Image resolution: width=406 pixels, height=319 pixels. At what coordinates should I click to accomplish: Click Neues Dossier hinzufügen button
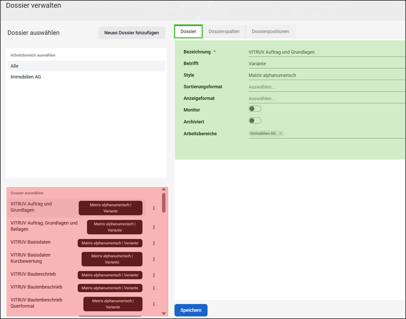pos(132,33)
